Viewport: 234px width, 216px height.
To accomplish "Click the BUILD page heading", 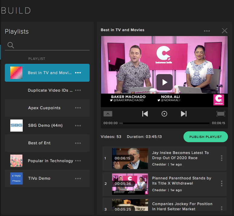I will (16, 11).
